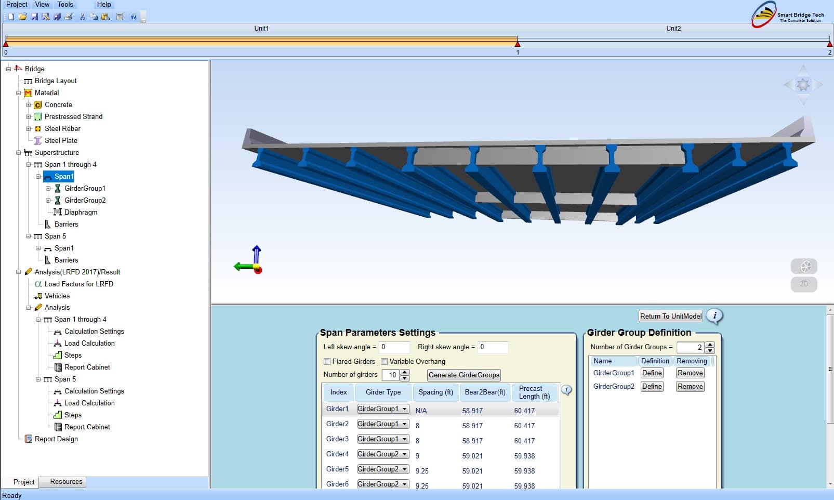This screenshot has height=500, width=834.
Task: Click the New project toolbar icon
Action: [11, 17]
